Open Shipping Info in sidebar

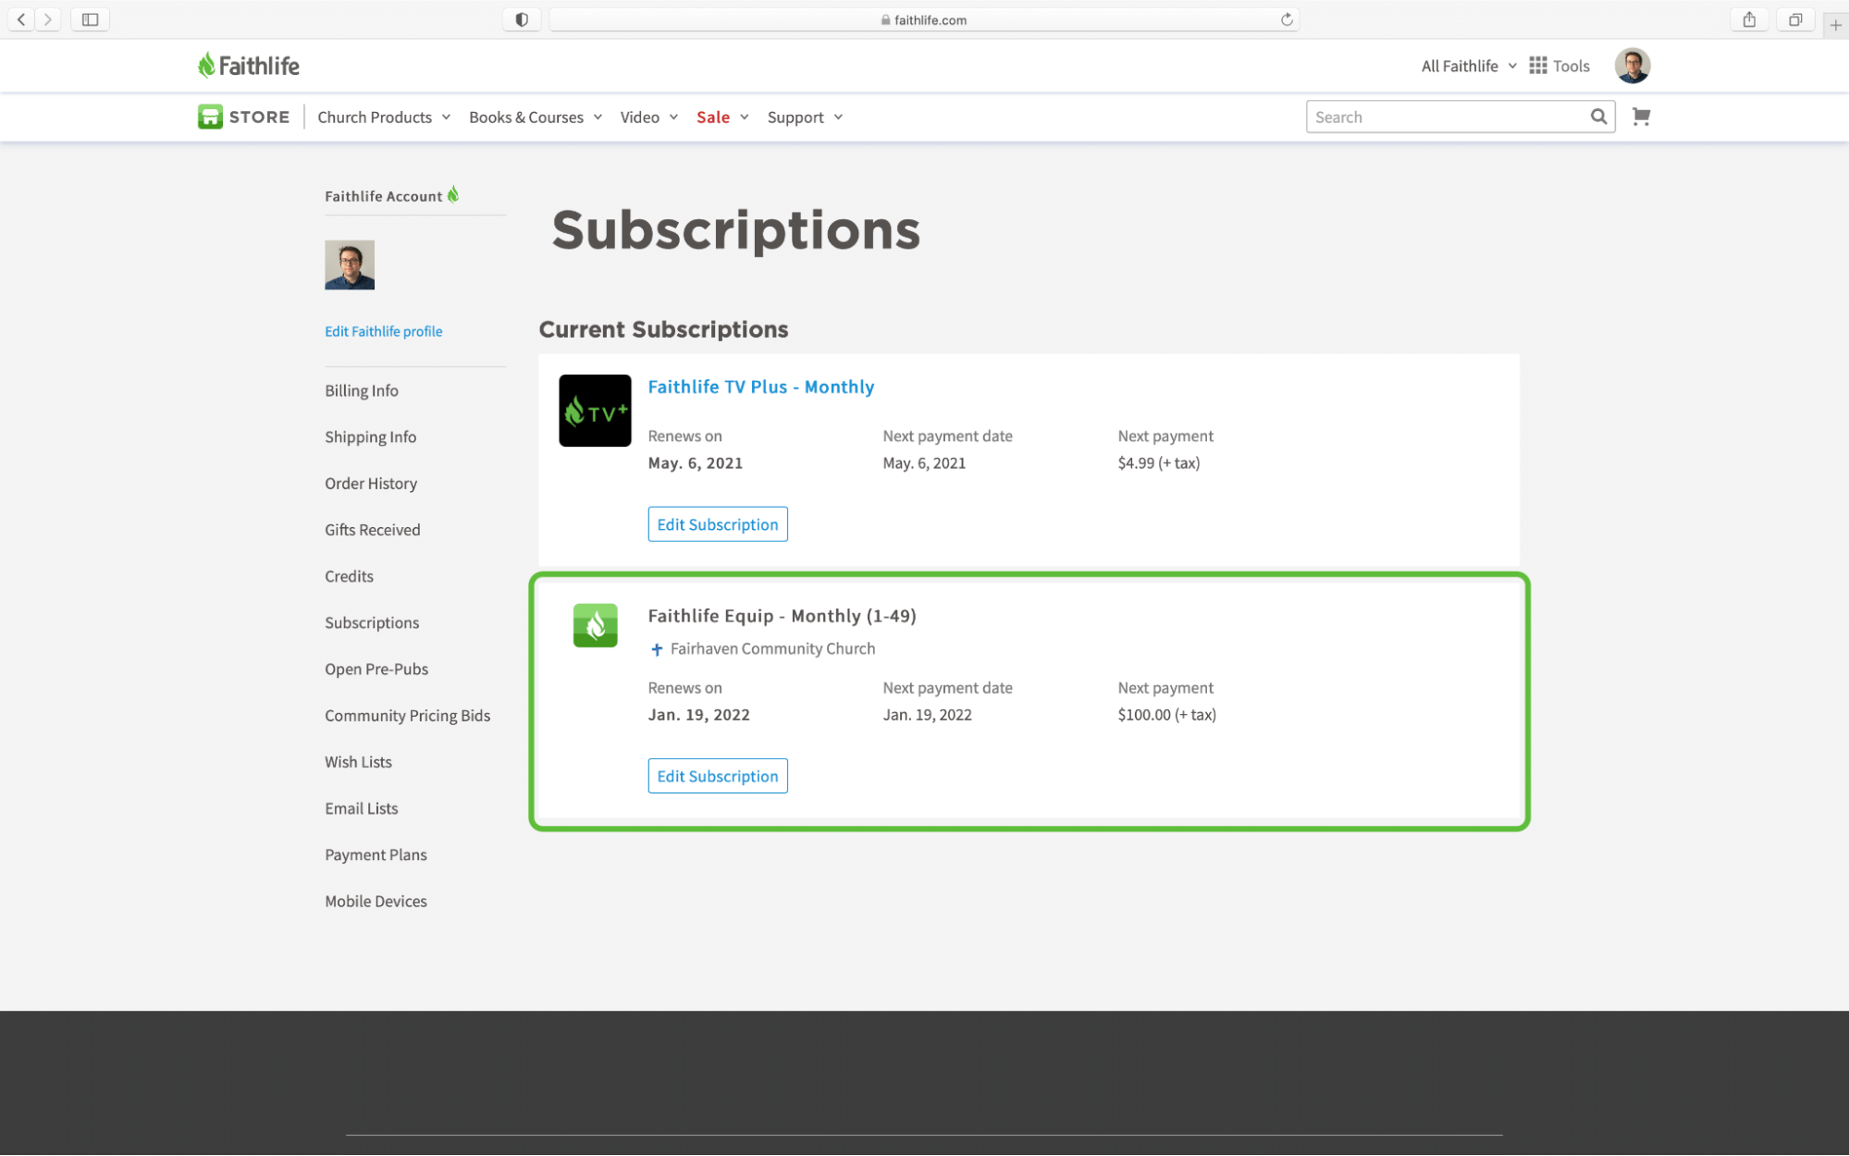(x=370, y=437)
